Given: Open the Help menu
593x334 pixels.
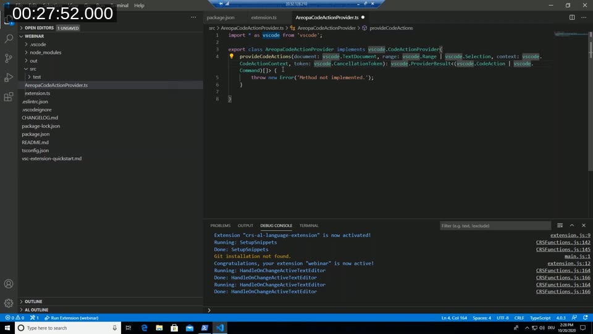Looking at the screenshot, I should (x=139, y=6).
